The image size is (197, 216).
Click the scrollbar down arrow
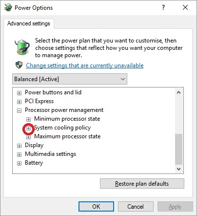point(179,169)
